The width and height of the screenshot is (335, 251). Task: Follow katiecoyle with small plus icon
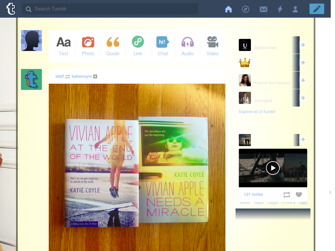click(x=95, y=76)
